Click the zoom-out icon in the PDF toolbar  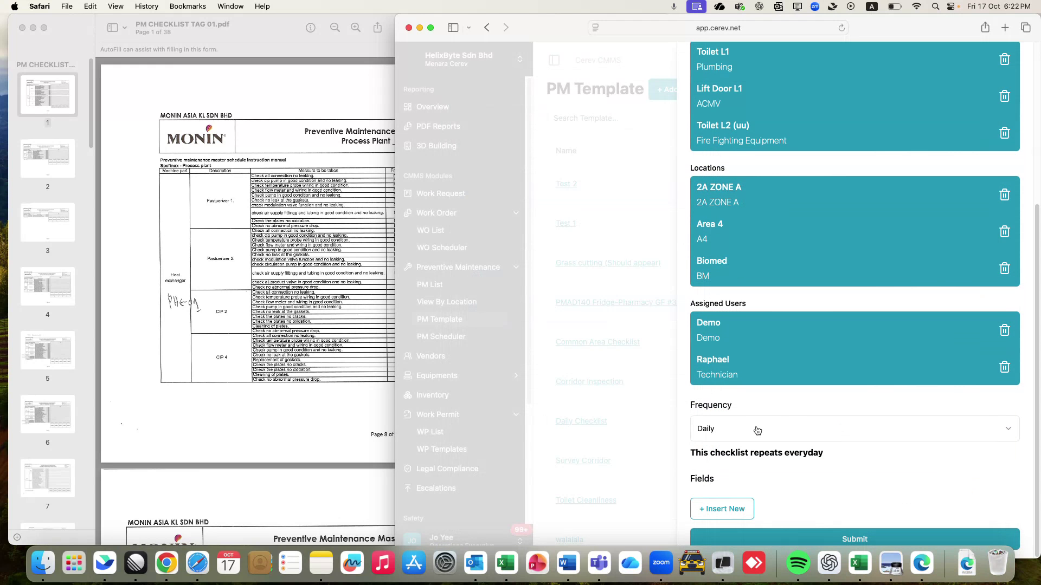tap(335, 27)
